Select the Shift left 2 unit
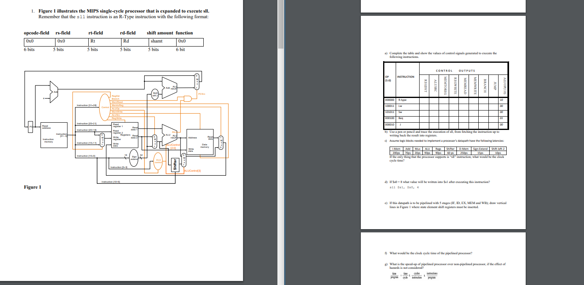Screen dimensions: 584x285 [155, 94]
